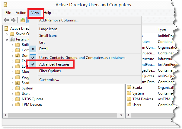The image size is (182, 129).
Task: Click the Forward arrow toolbar icon
Action: (13, 20)
